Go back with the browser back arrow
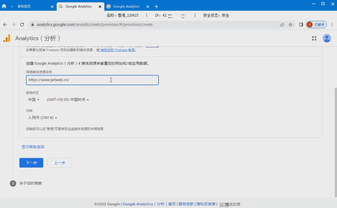The width and height of the screenshot is (337, 208). coord(5,25)
